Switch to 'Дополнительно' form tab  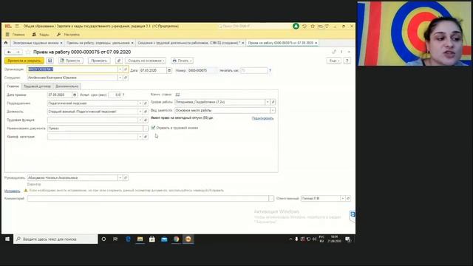(67, 86)
